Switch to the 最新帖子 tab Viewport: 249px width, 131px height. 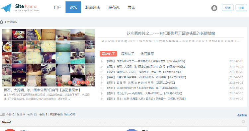tap(109, 54)
